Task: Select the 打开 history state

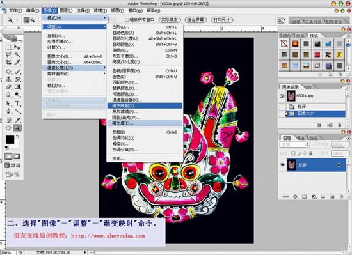Action: [312, 107]
